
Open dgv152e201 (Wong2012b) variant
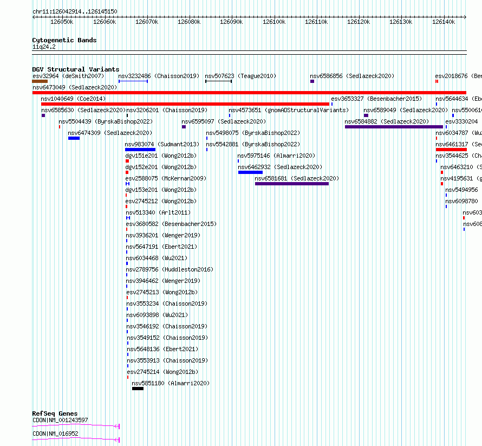click(x=161, y=167)
